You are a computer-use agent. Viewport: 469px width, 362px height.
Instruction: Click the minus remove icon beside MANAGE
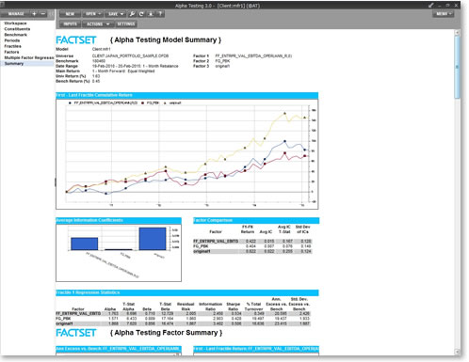43,14
